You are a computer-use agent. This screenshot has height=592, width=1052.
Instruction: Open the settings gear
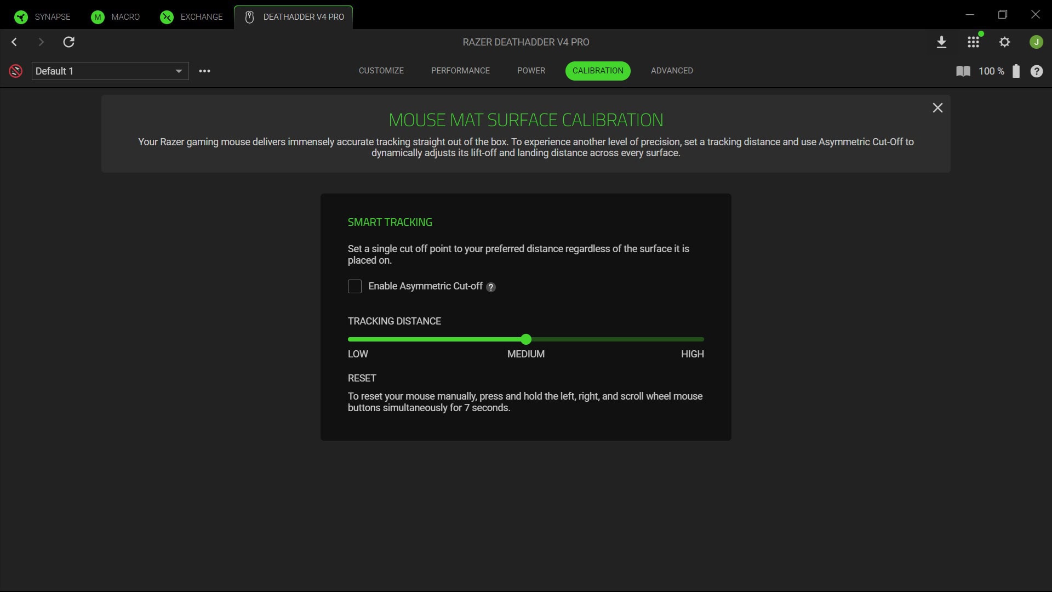(1004, 42)
